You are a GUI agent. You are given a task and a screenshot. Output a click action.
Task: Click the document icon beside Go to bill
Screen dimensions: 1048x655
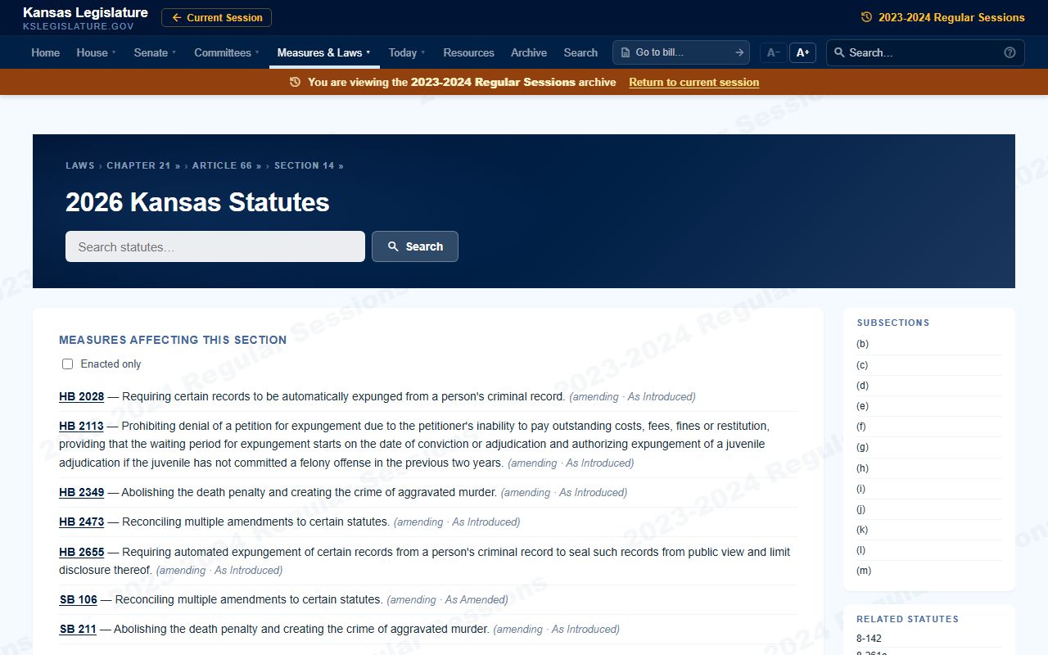(x=626, y=52)
